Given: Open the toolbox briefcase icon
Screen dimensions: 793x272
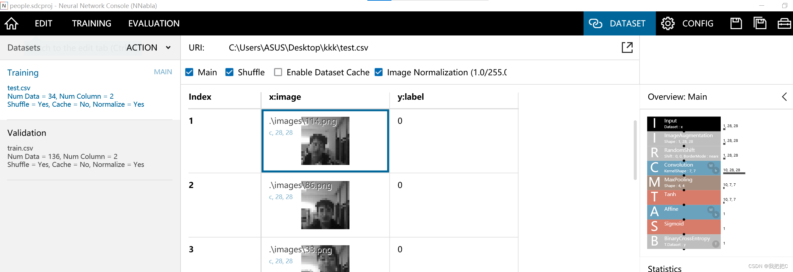Looking at the screenshot, I should pyautogui.click(x=784, y=23).
